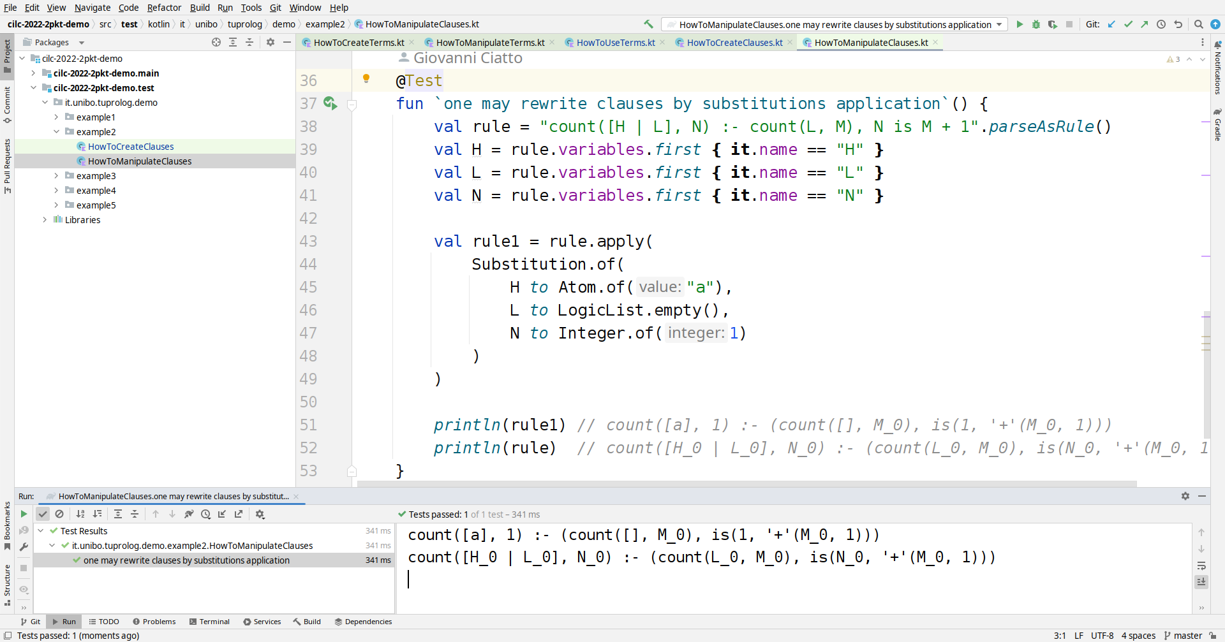Viewport: 1225px width, 642px height.
Task: Click the lightbulb intention icon on line 36
Action: pyautogui.click(x=366, y=78)
